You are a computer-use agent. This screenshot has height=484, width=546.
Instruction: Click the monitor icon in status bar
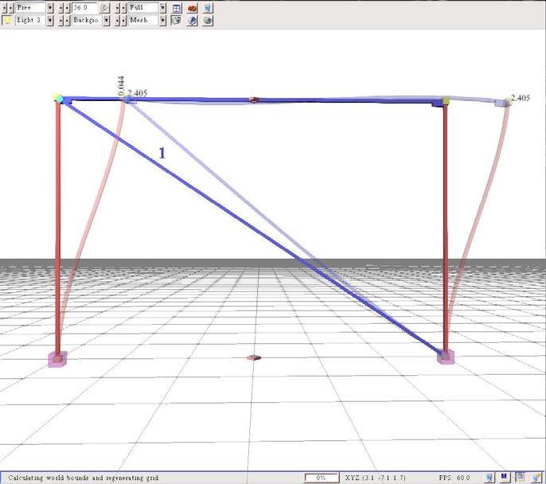pyautogui.click(x=490, y=478)
